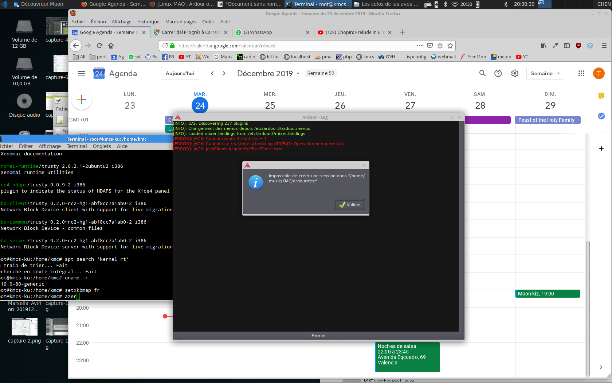Open the Firefox hamburger menu
Screen dimensions: 612x383
tap(604, 46)
